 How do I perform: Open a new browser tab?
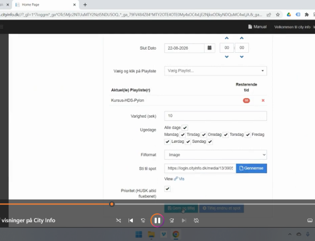pyautogui.click(x=85, y=4)
